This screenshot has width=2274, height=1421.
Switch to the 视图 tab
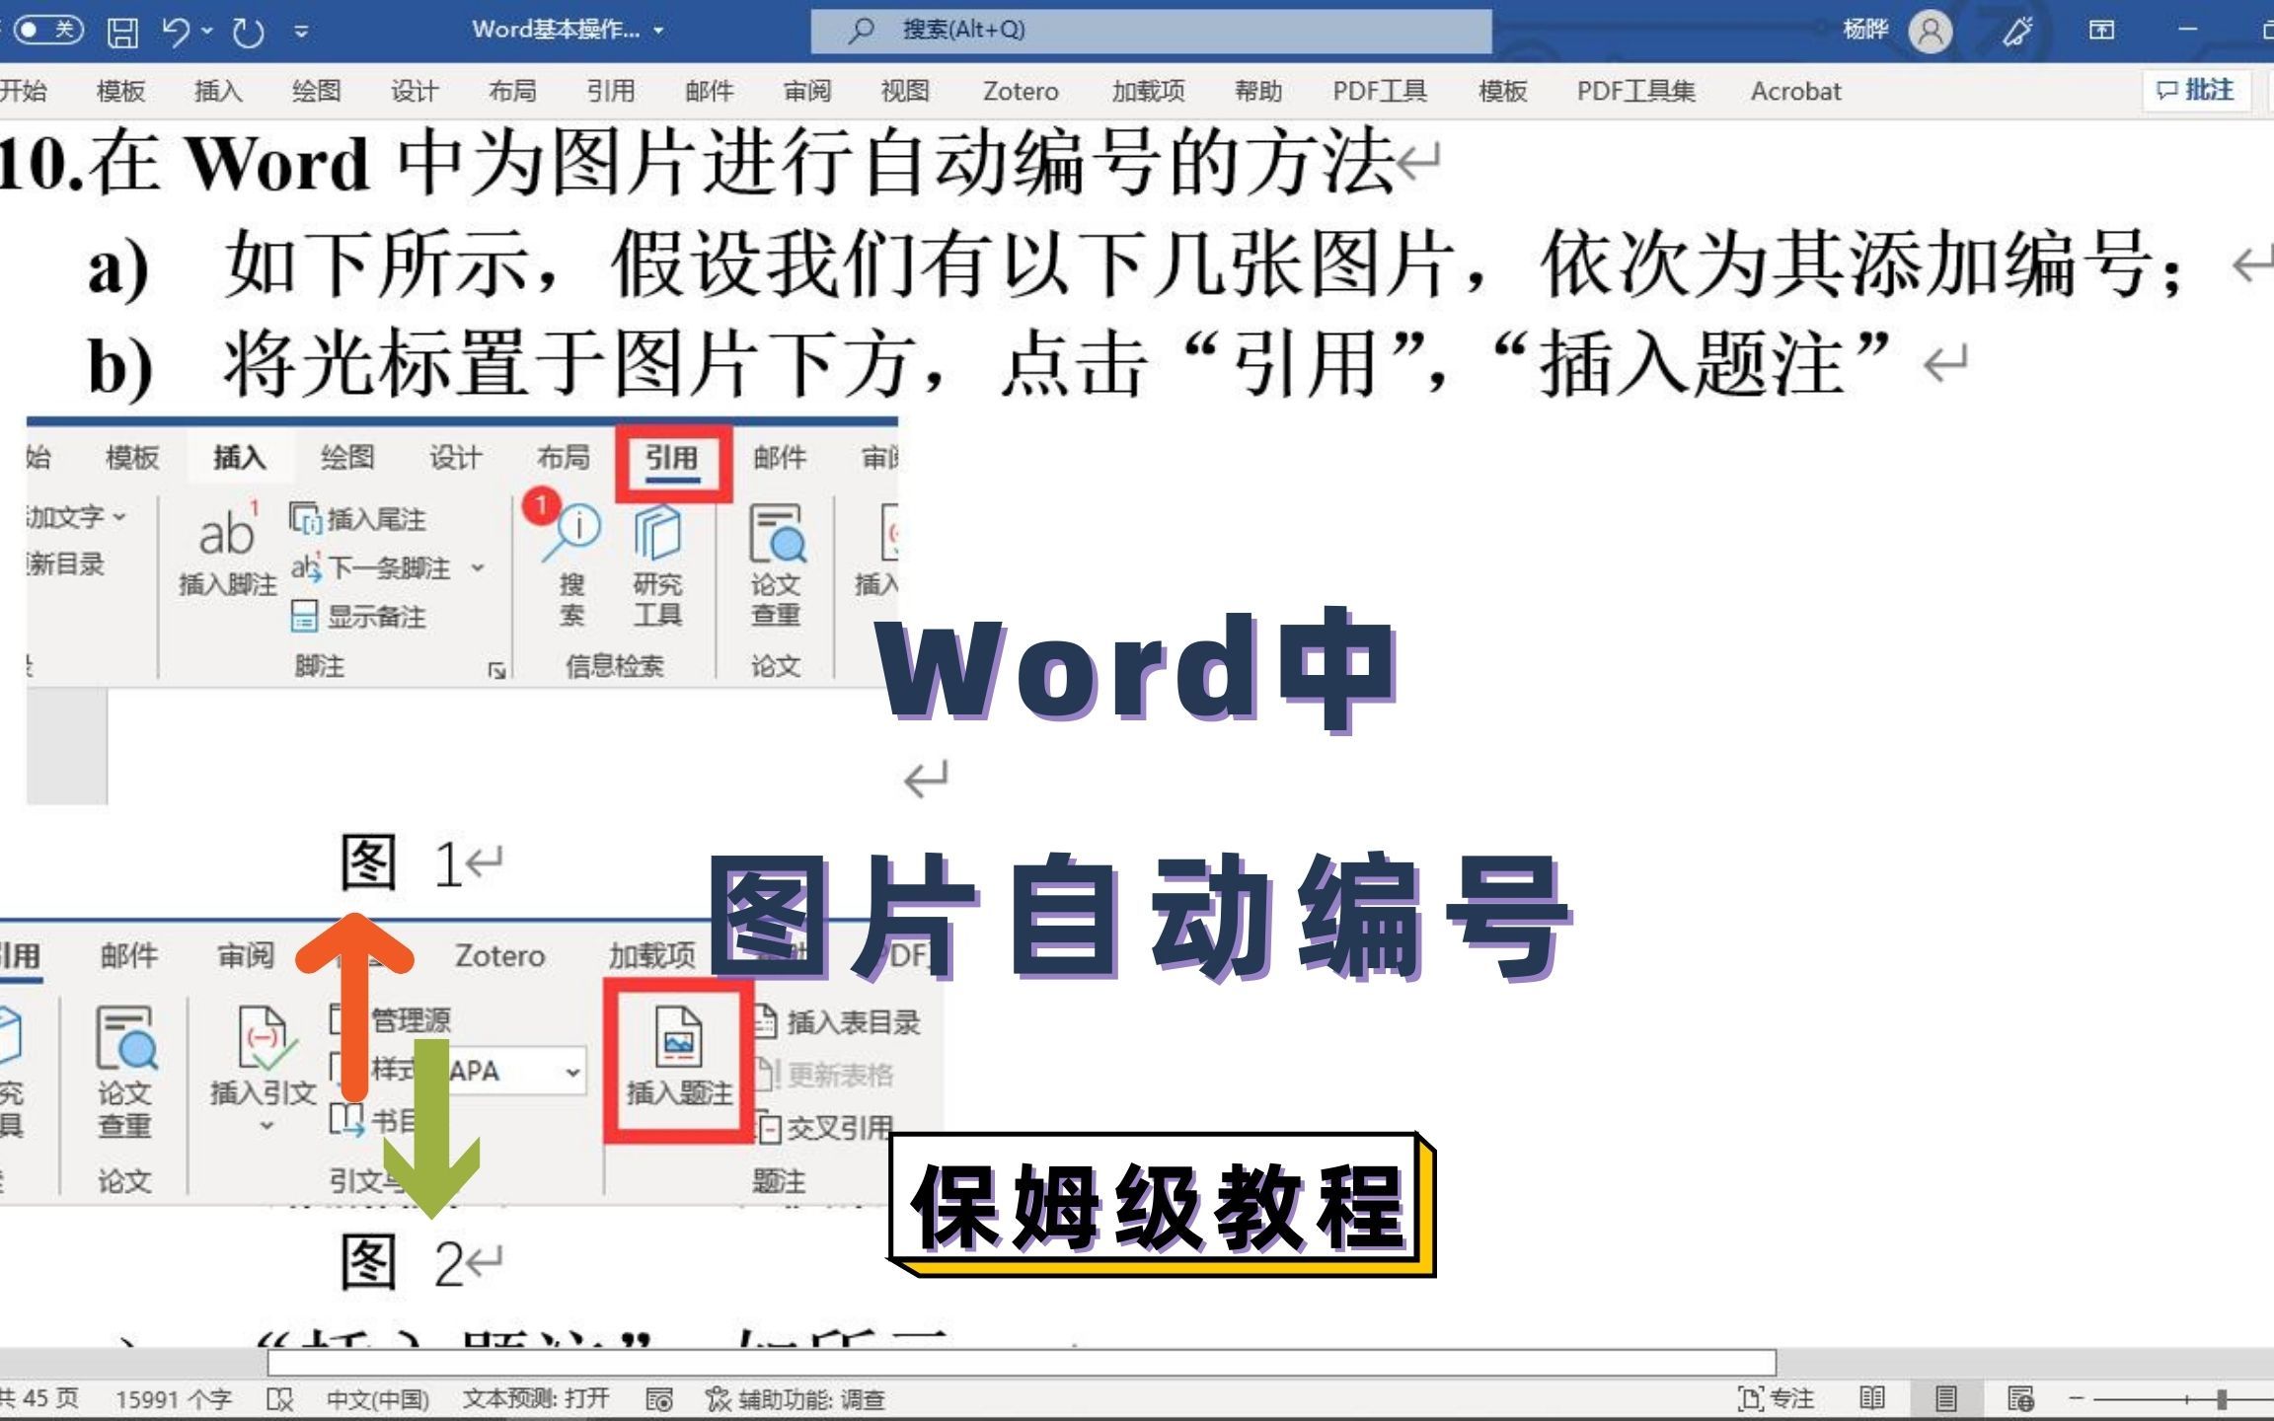[x=905, y=91]
